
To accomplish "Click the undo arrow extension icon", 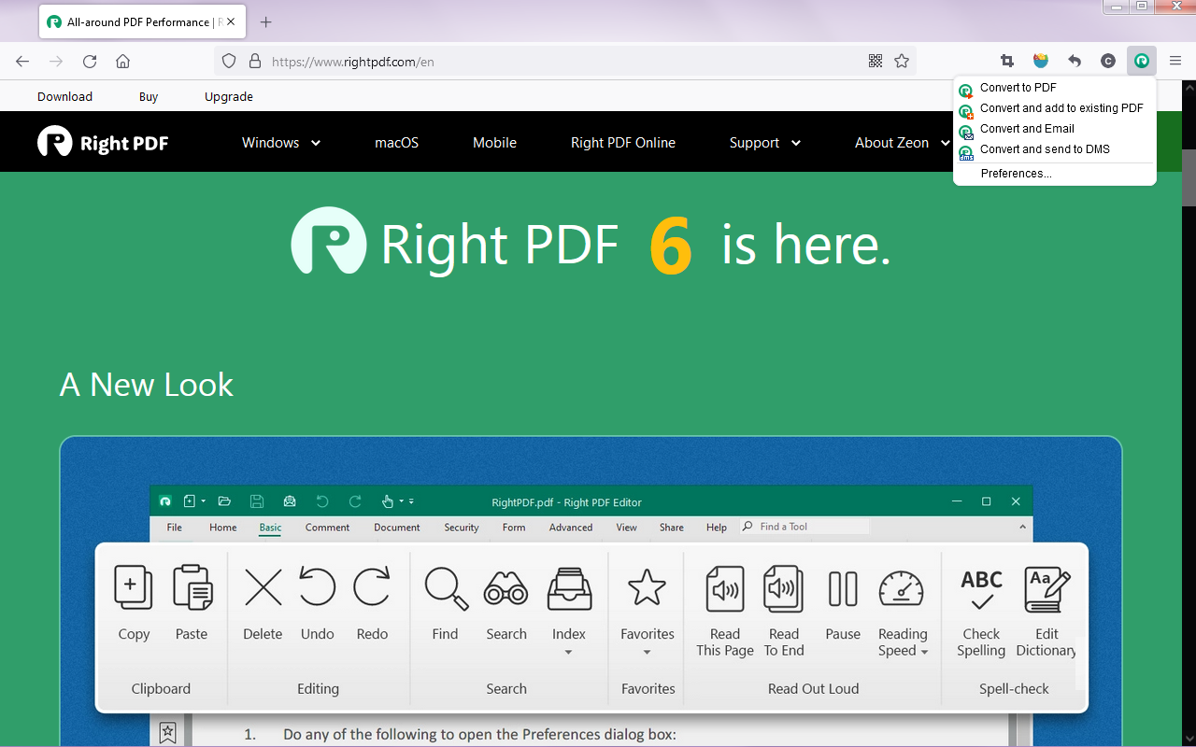I will 1075,62.
